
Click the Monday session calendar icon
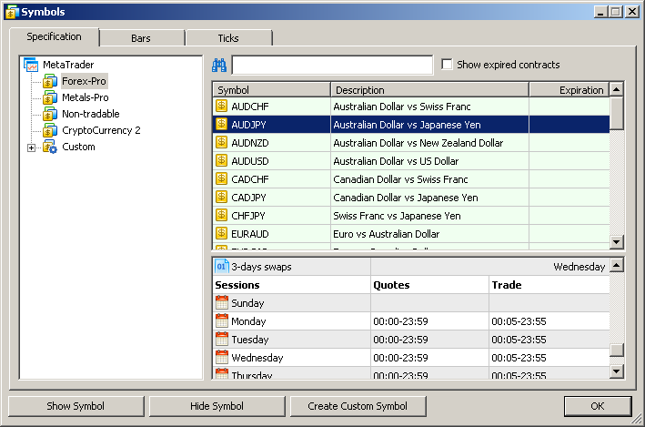[x=222, y=320]
